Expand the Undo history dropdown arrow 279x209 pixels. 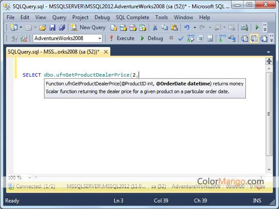click(x=195, y=27)
